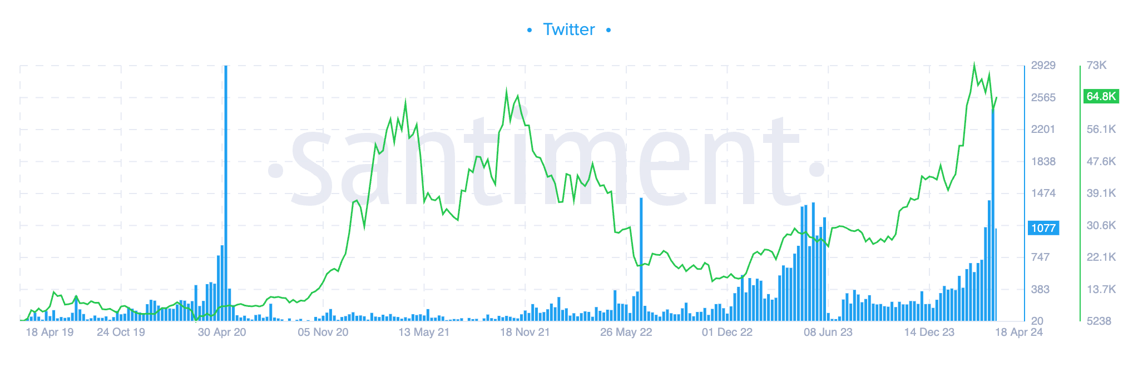Click the green 64.8K price badge
This screenshot has width=1148, height=367.
(1101, 96)
